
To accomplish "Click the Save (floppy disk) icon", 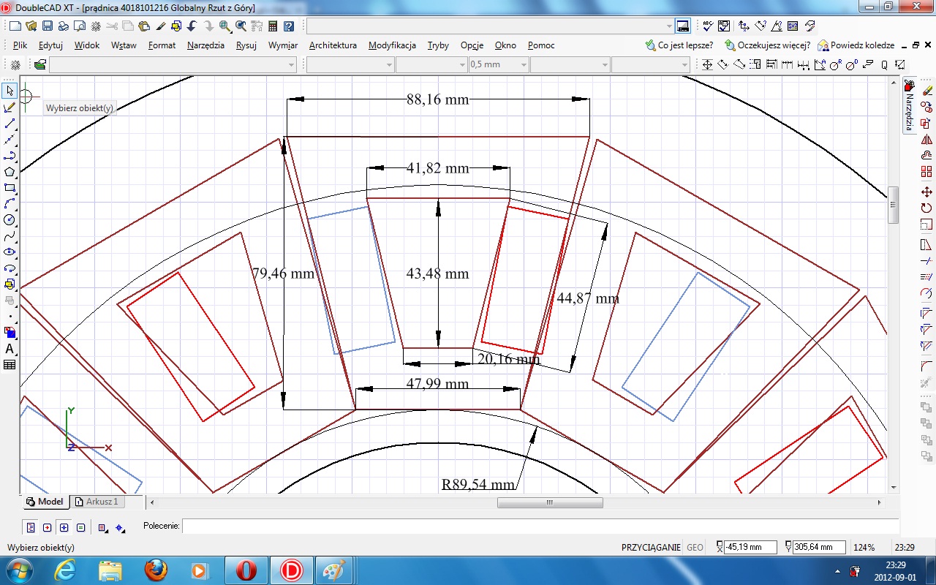I will [x=47, y=26].
